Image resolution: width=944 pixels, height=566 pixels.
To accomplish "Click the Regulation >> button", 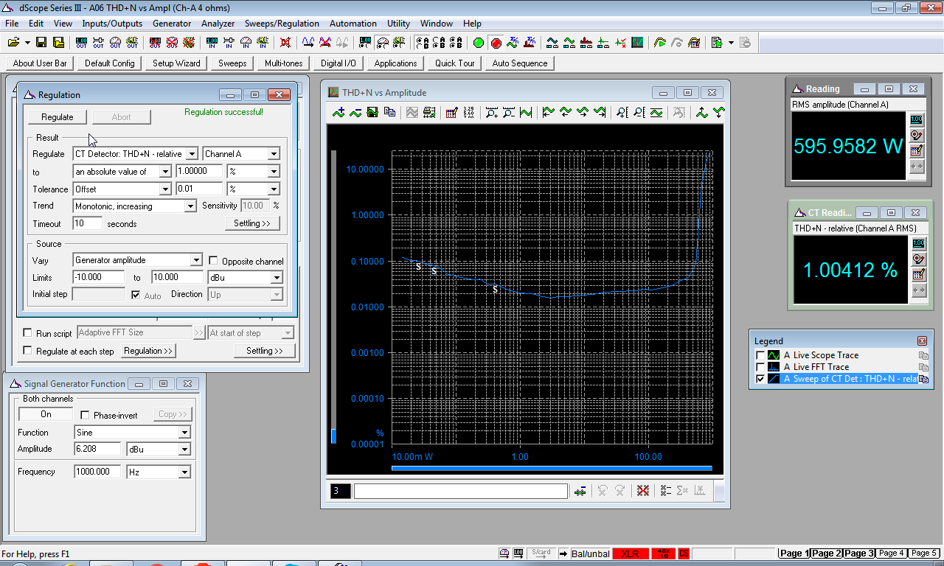I will click(x=148, y=351).
